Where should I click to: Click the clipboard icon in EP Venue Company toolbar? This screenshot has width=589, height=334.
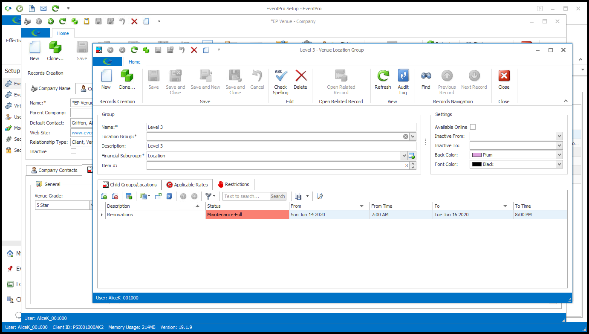(87, 21)
